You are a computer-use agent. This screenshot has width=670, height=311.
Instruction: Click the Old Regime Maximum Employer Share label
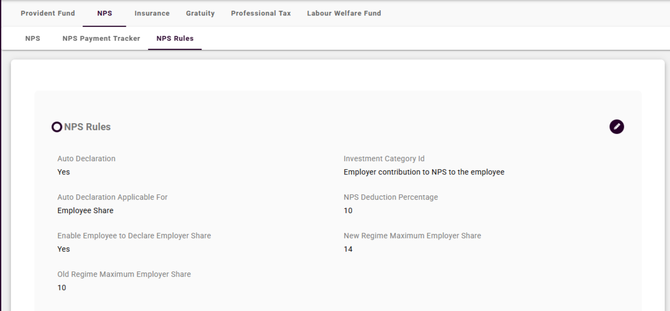[x=124, y=275]
